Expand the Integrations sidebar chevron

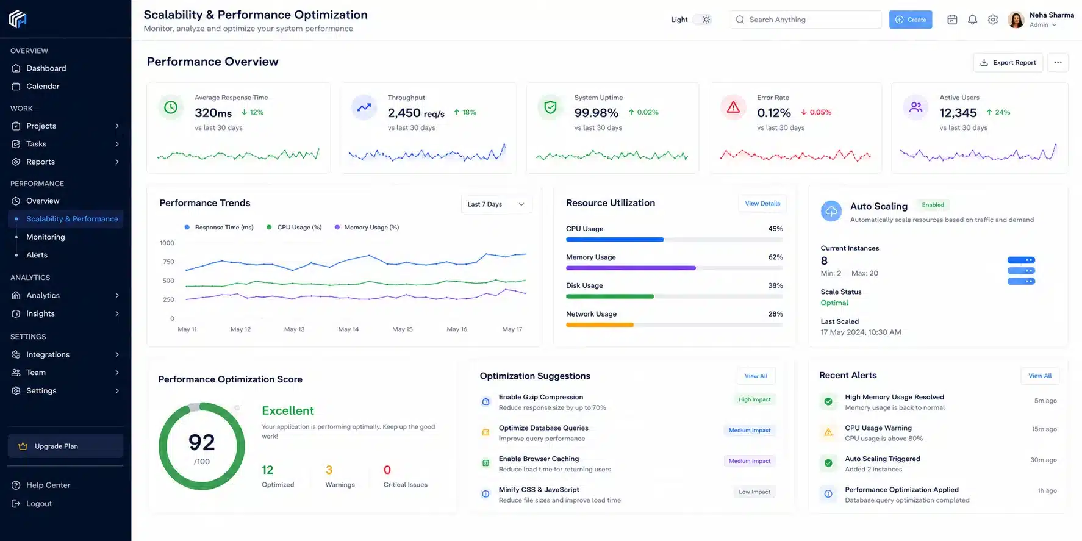(117, 354)
